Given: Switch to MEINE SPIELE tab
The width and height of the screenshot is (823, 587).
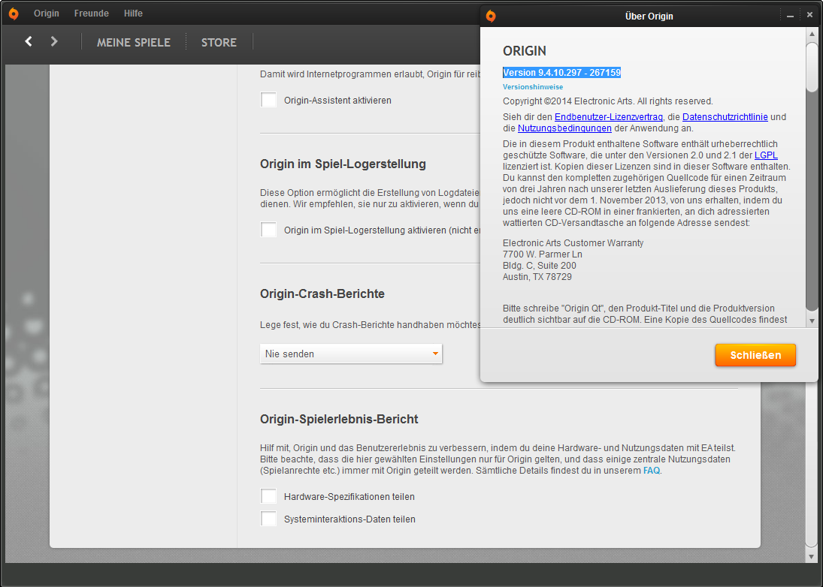Looking at the screenshot, I should click(133, 43).
